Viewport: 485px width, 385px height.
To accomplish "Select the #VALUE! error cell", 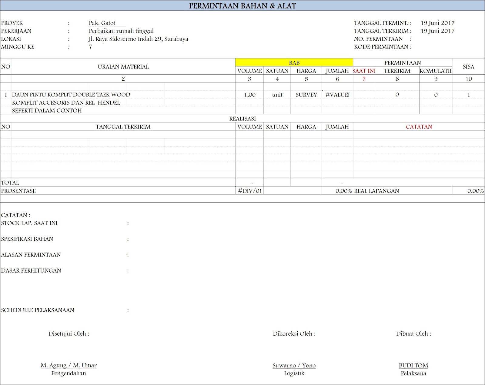I will coord(337,95).
